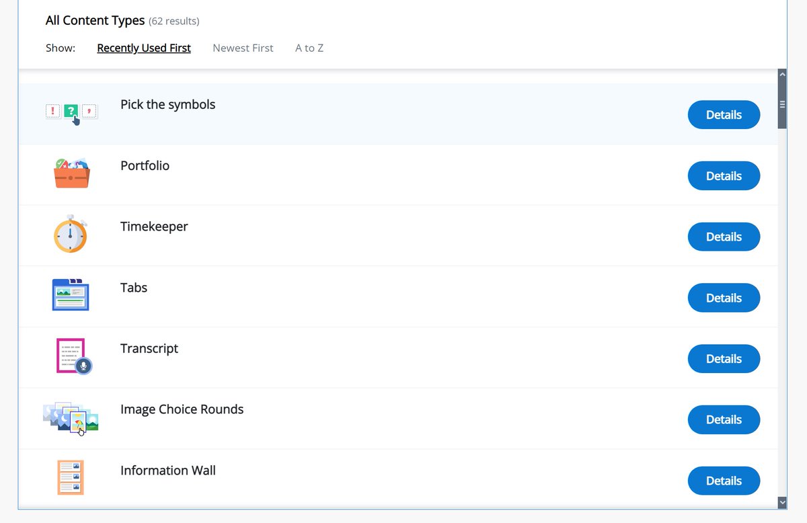Open Details for Image Choice Rounds
Image resolution: width=807 pixels, height=523 pixels.
(724, 419)
